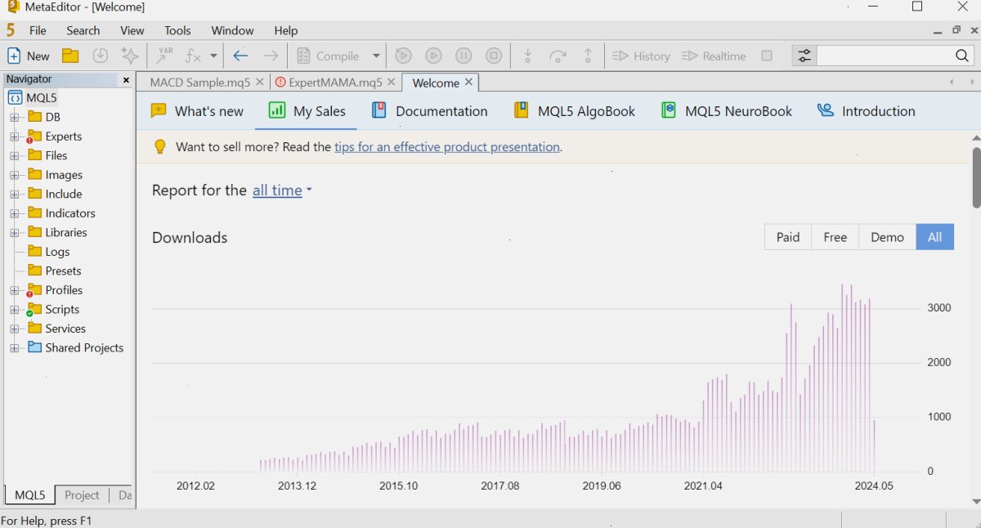Viewport: 981px width, 528px height.
Task: Expand the Experts folder in Navigator
Action: pos(14,136)
